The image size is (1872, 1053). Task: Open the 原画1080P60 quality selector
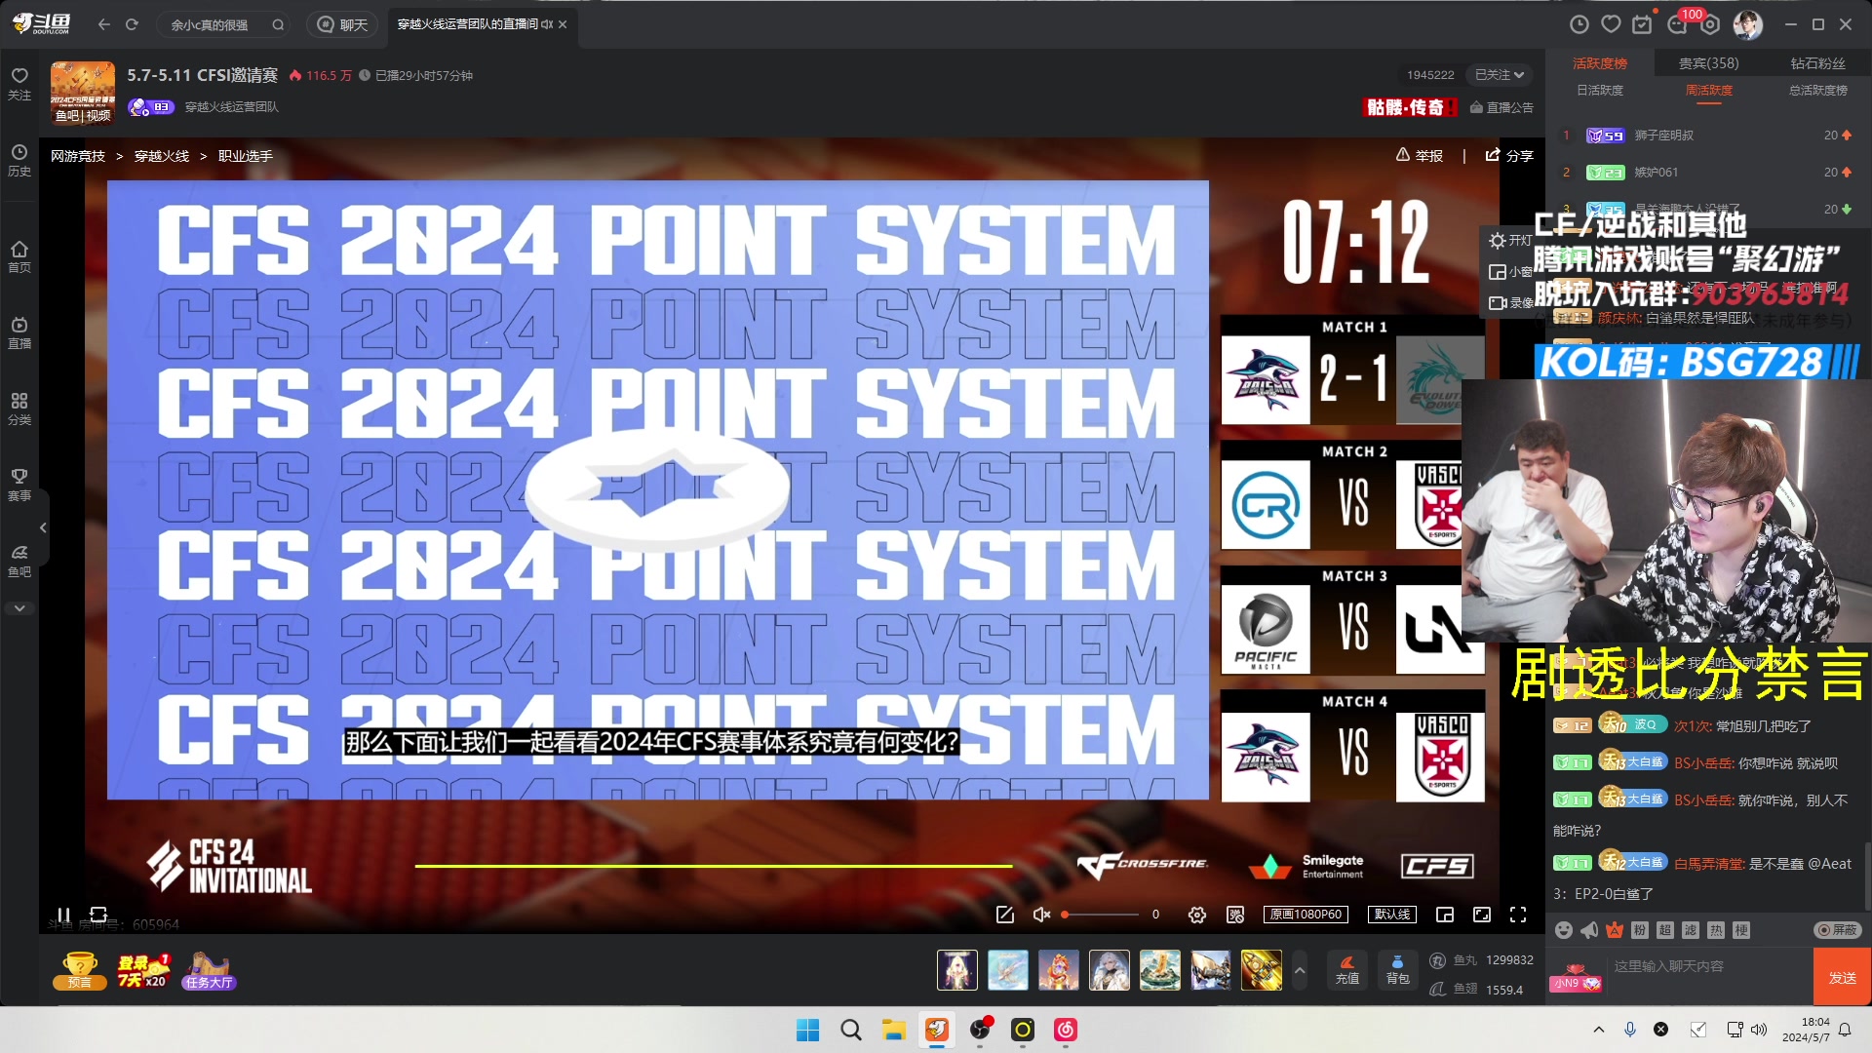tap(1306, 915)
